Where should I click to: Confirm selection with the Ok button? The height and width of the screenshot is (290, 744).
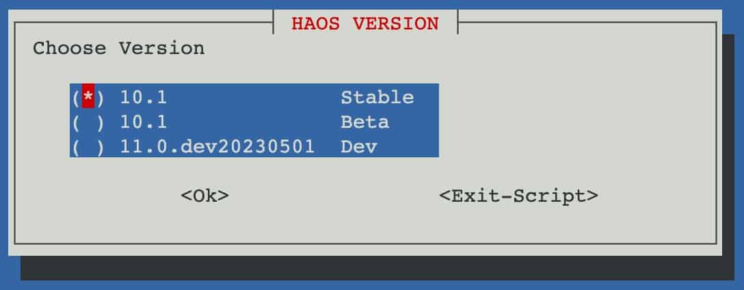205,196
